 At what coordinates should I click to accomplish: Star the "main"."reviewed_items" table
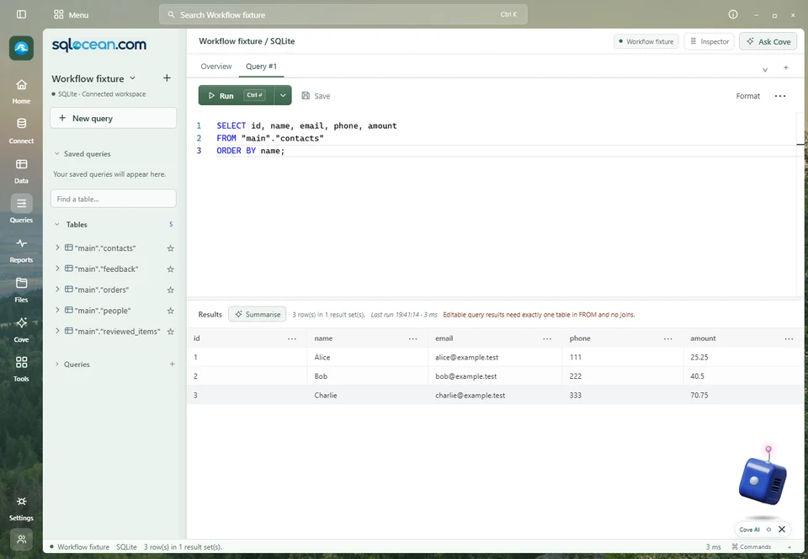click(x=171, y=332)
